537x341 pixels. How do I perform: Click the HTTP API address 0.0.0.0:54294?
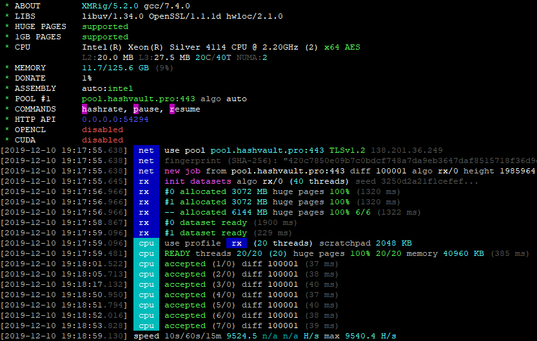(x=115, y=119)
